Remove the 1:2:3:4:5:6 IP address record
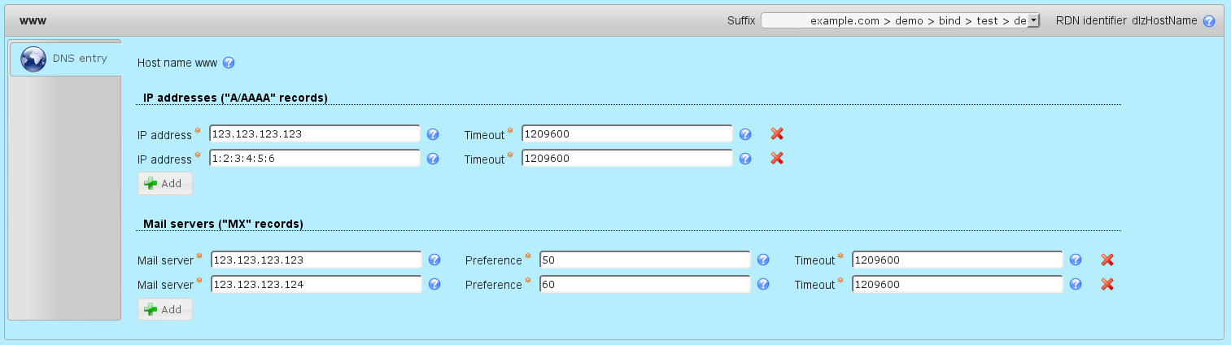1231x345 pixels. [777, 159]
